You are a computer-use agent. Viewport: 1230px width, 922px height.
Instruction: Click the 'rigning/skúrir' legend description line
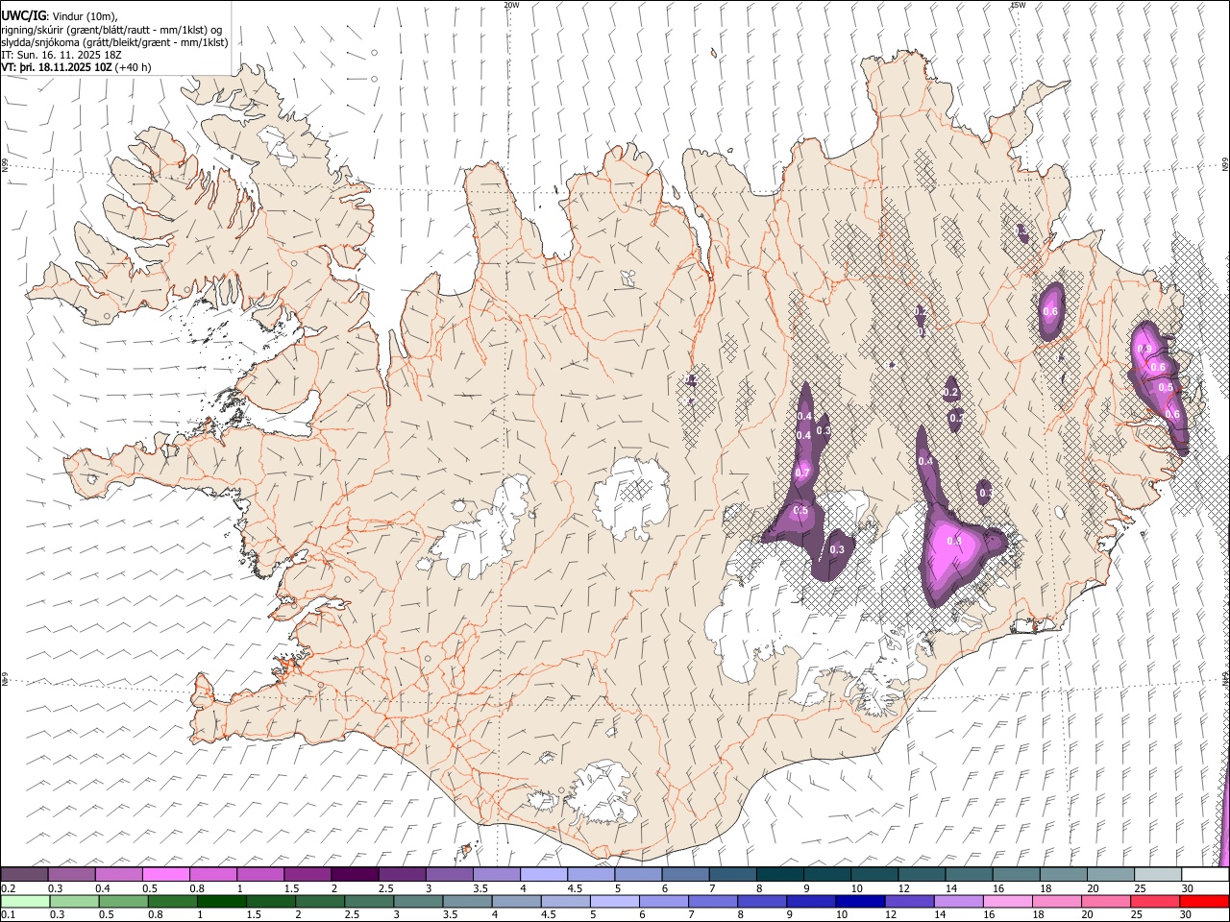click(x=111, y=30)
